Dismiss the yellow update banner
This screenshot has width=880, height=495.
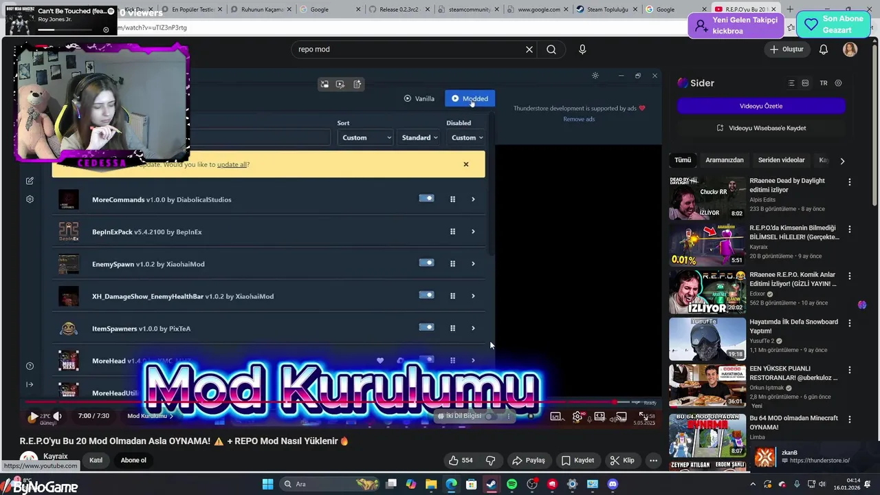[466, 164]
